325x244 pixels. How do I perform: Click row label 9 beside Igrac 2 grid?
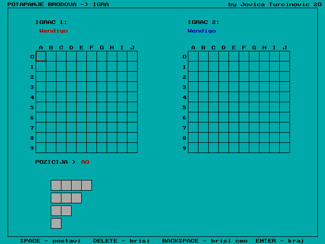tap(184, 148)
